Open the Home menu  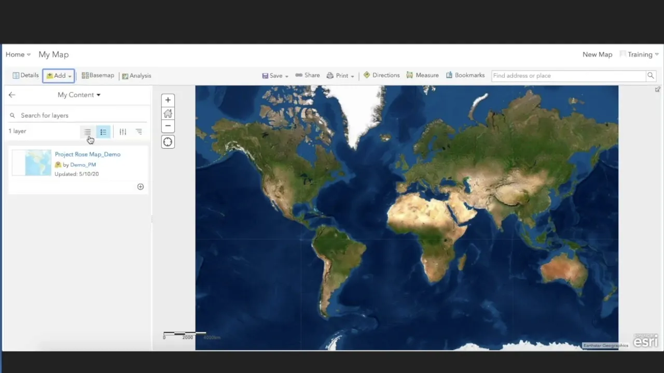coord(18,54)
